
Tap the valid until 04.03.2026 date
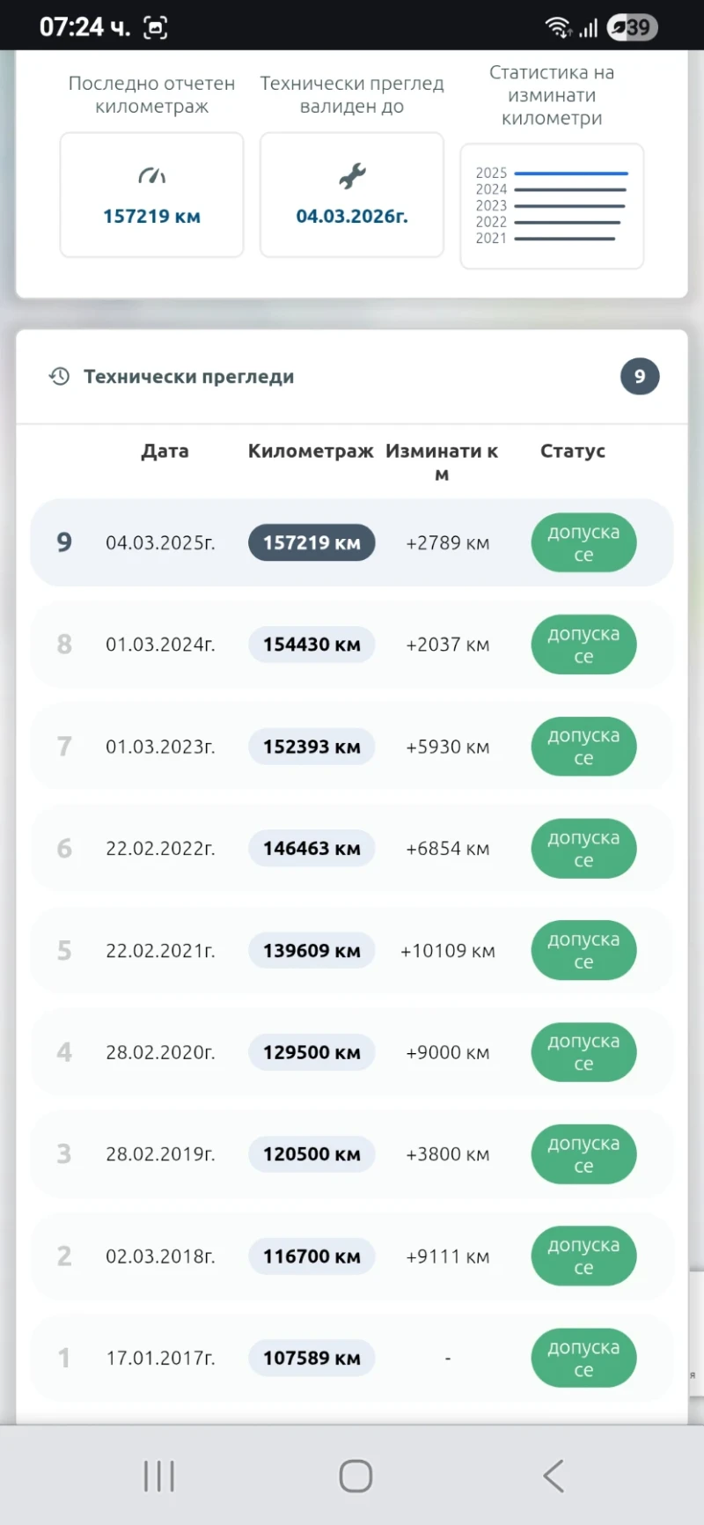coord(352,217)
